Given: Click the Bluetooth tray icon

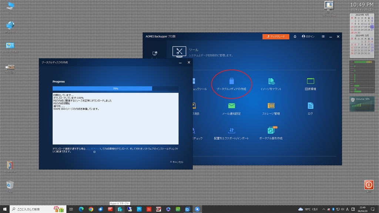Looking at the screenshot, I should point(333,209).
